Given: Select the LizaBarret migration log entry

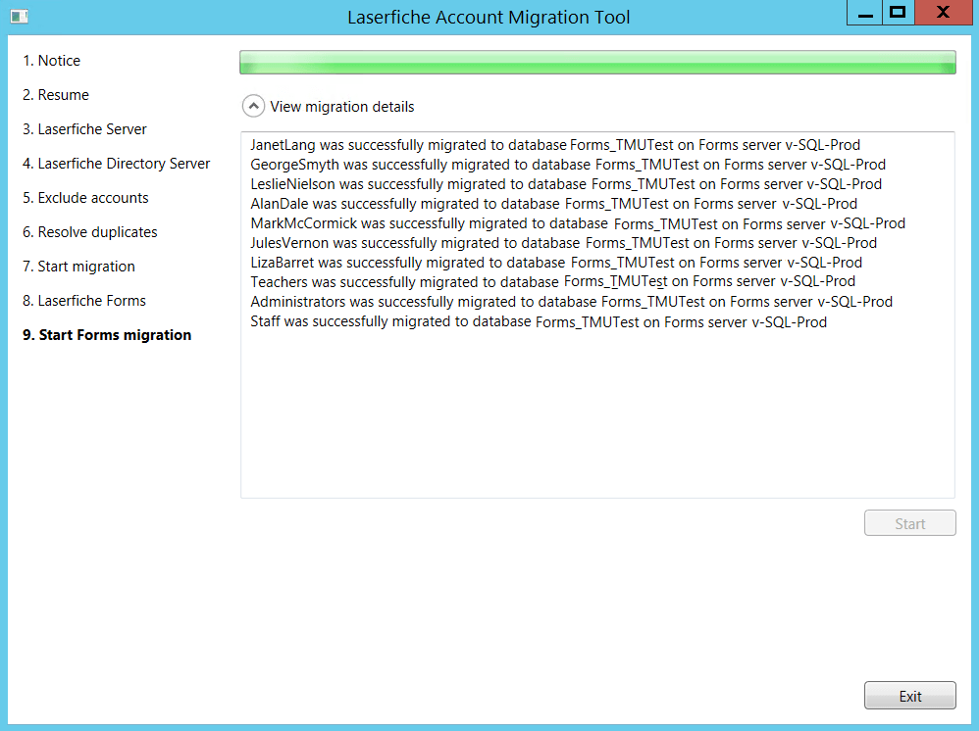Looking at the screenshot, I should [556, 263].
